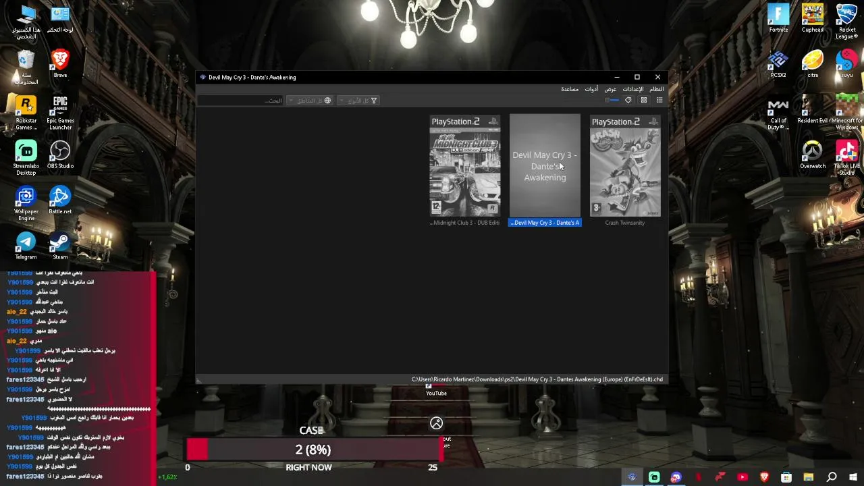The height and width of the screenshot is (486, 864).
Task: Click the Crash Twinsanity title label
Action: [625, 223]
